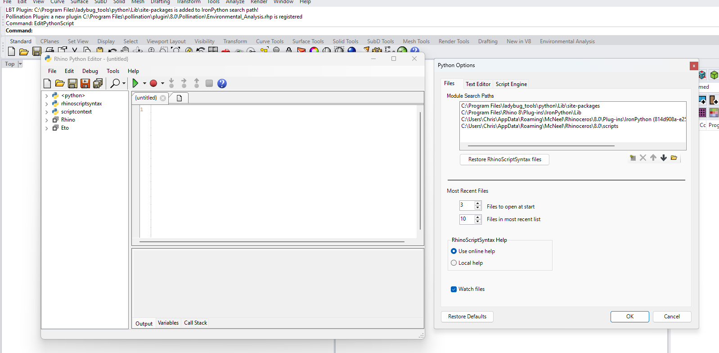
Task: Browse for search path folder icon
Action: 674,158
